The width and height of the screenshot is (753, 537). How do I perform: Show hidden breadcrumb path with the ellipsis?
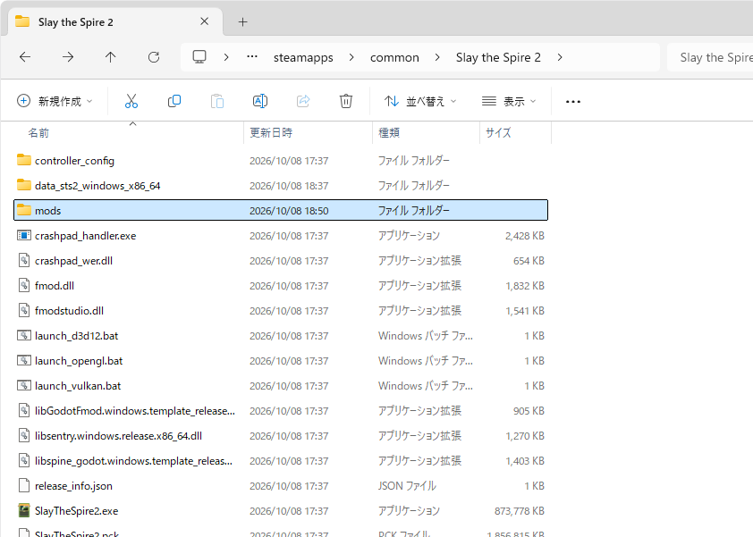point(252,57)
